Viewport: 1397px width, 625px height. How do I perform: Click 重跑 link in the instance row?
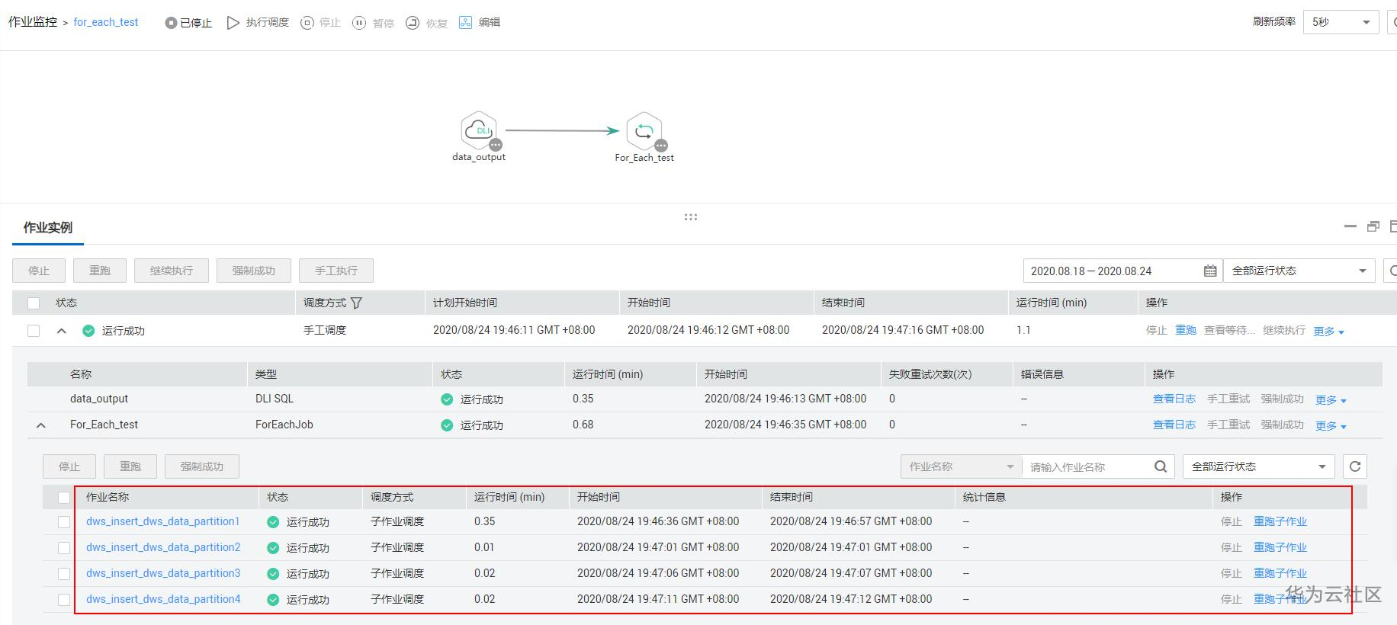[x=1186, y=330]
